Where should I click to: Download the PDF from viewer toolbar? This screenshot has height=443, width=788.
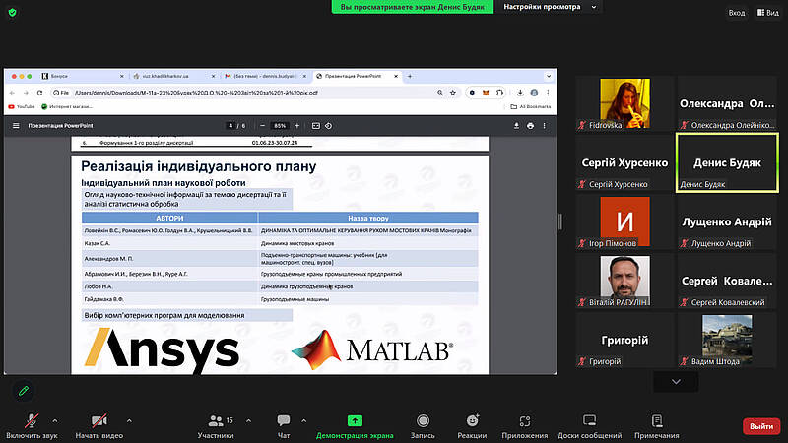[x=516, y=126]
